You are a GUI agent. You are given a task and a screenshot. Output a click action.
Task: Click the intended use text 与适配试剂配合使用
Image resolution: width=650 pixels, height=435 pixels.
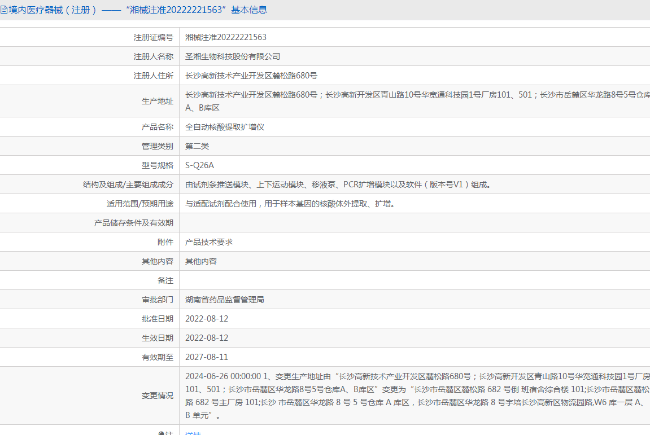290,204
